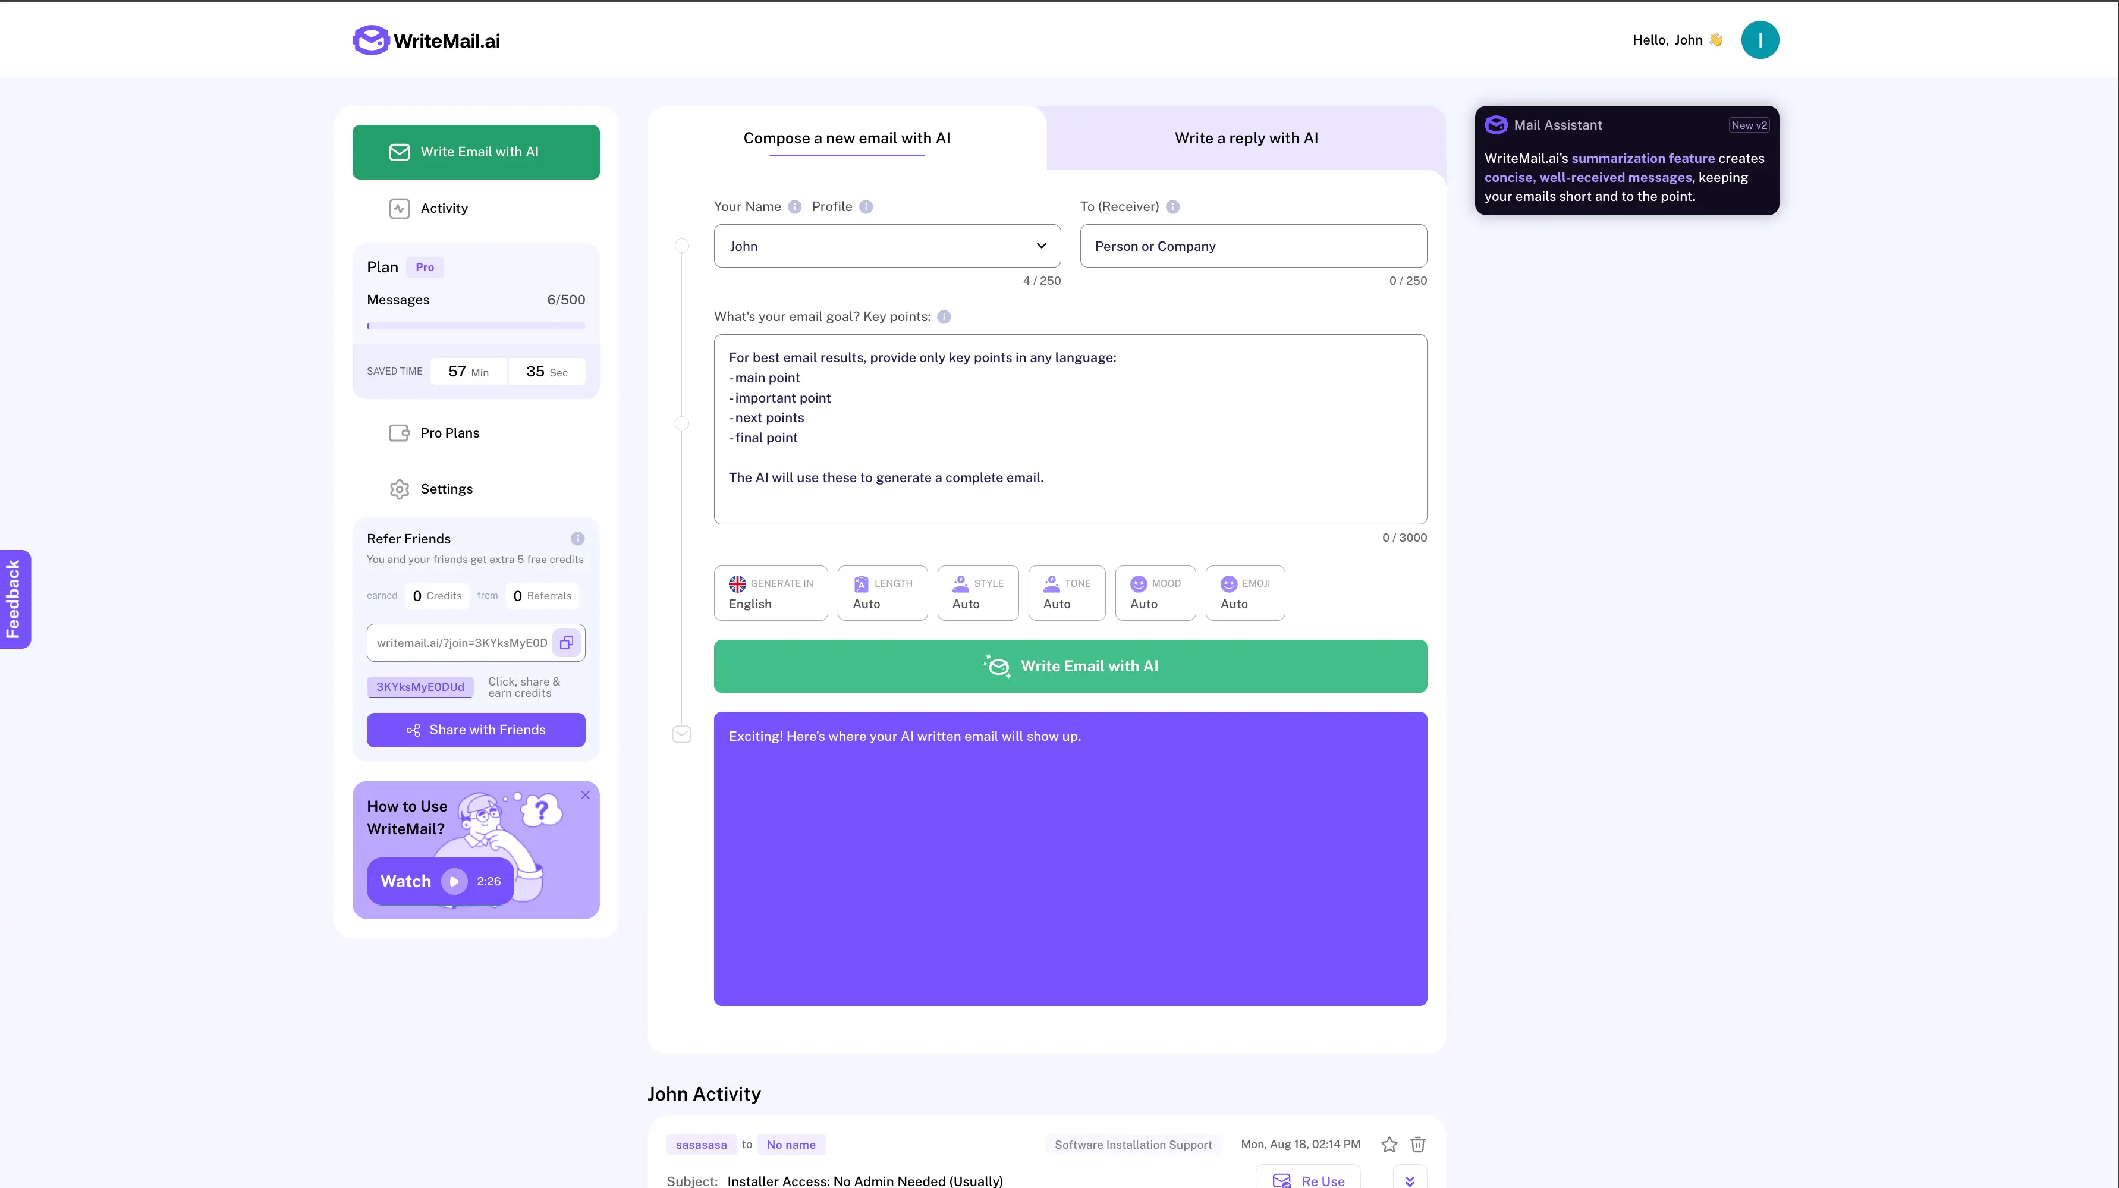Open Pro Plans page
Screen dimensions: 2119x1188
[x=435, y=433]
